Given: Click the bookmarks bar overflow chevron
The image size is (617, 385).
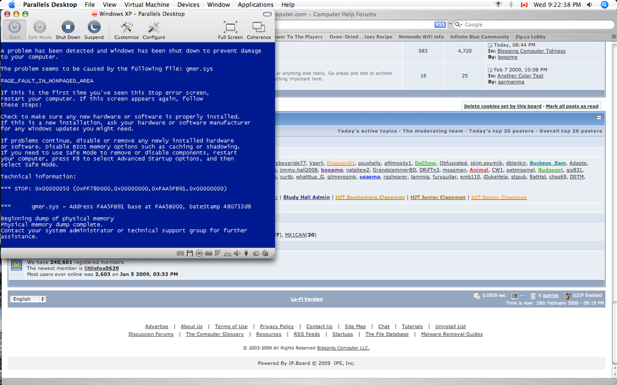Looking at the screenshot, I should tap(613, 37).
